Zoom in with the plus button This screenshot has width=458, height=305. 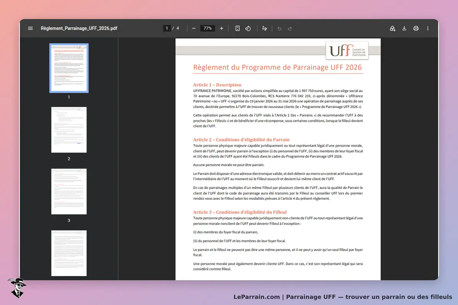(x=221, y=28)
